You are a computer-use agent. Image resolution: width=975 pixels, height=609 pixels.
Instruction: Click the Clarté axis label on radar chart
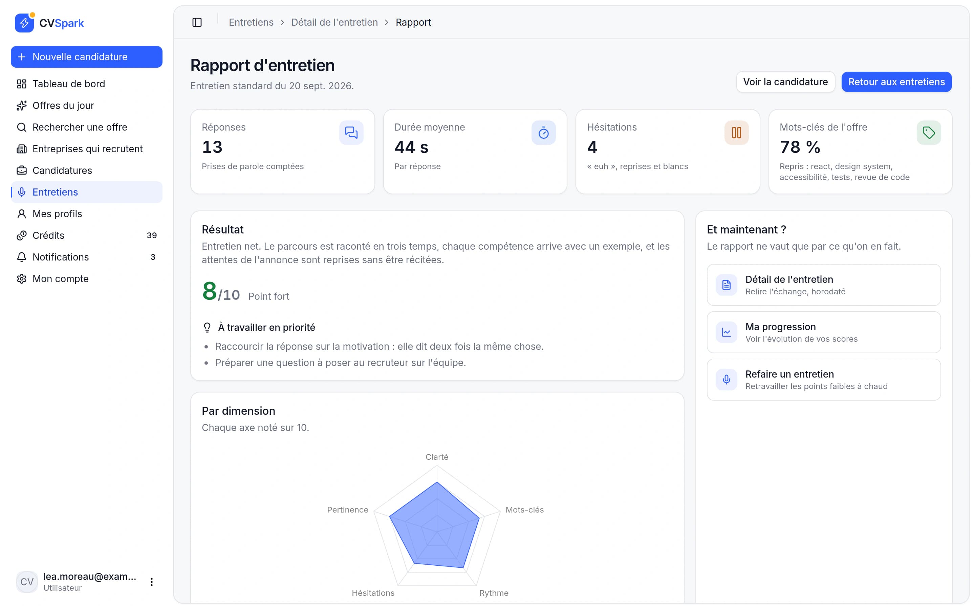(437, 457)
